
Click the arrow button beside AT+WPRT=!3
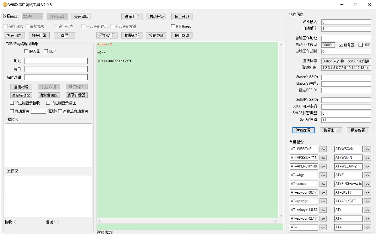pyautogui.click(x=323, y=149)
